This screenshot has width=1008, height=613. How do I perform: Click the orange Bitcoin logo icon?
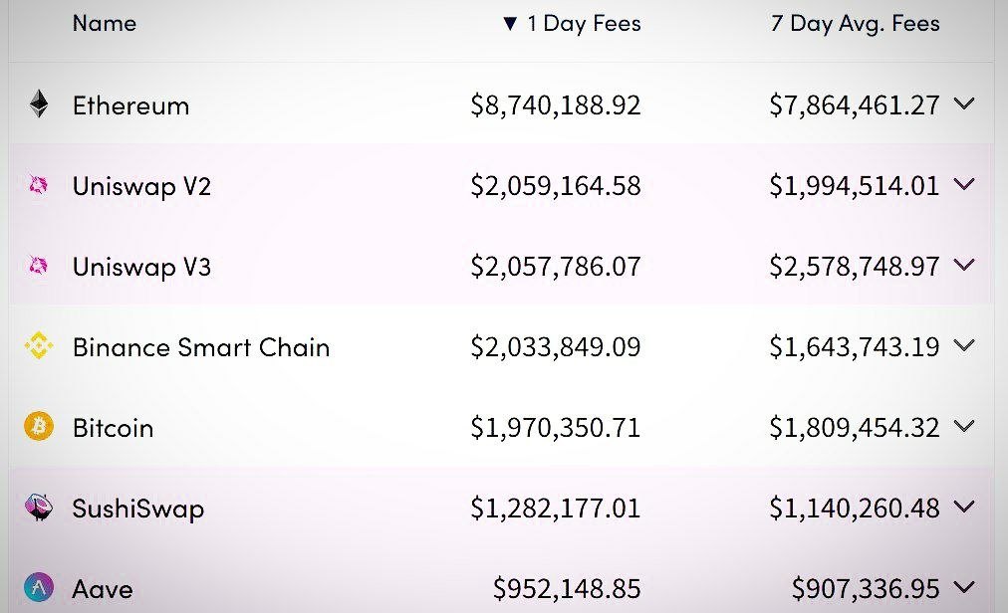point(39,427)
